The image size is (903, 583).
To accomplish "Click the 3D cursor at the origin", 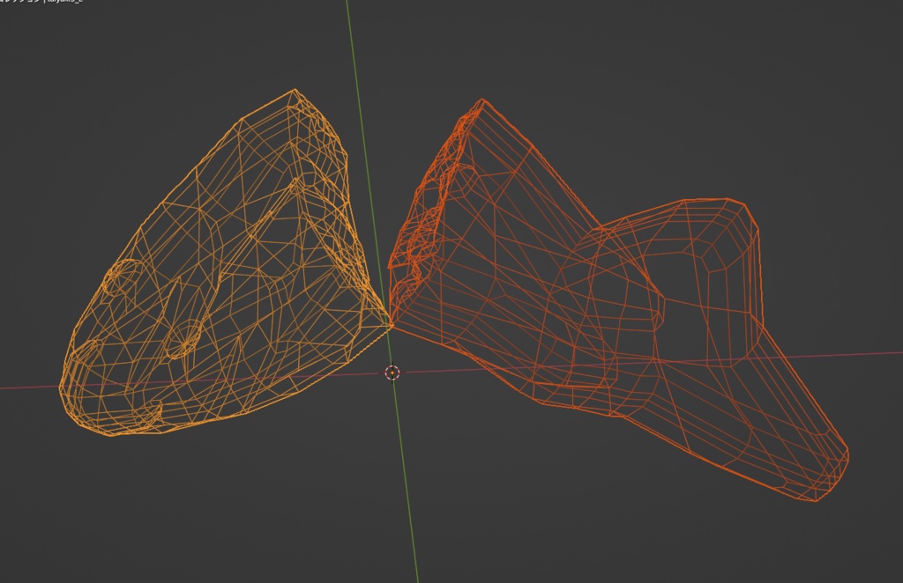I will [392, 373].
